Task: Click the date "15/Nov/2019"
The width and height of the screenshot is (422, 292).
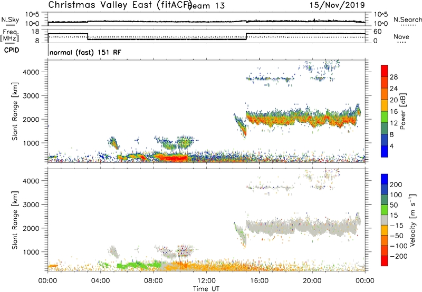Action: tap(337, 5)
